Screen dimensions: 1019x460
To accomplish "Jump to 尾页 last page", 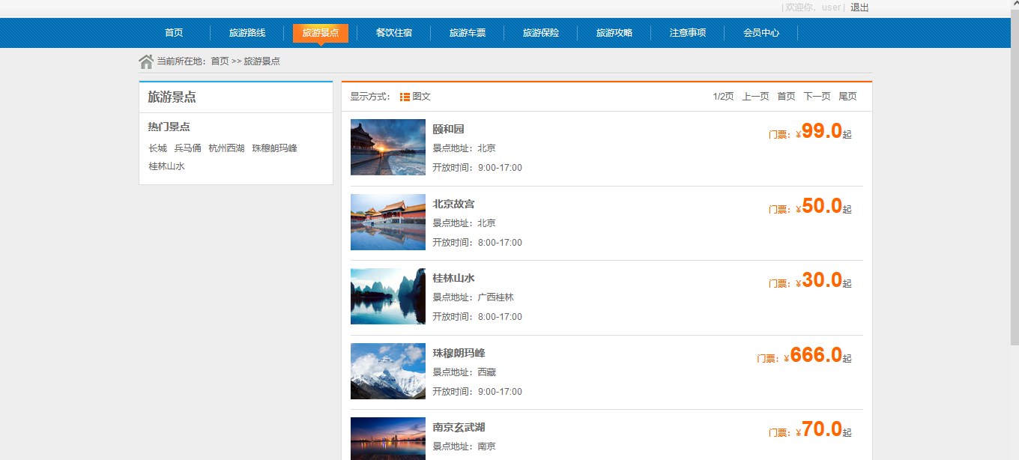I will point(847,97).
